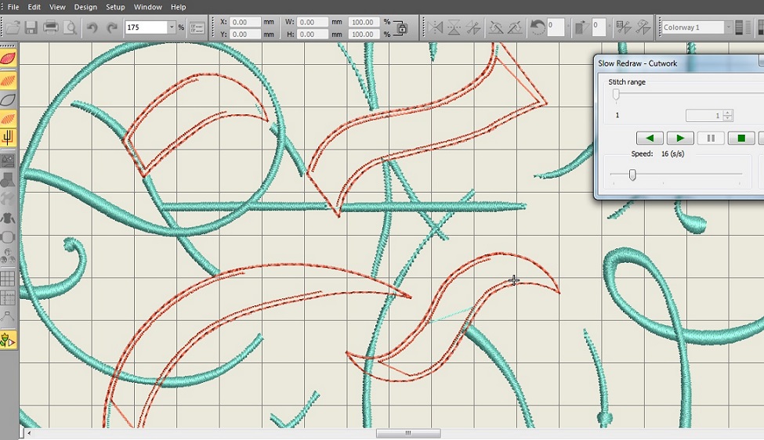The width and height of the screenshot is (764, 440).
Task: Click the Undo arrow icon
Action: coord(92,28)
